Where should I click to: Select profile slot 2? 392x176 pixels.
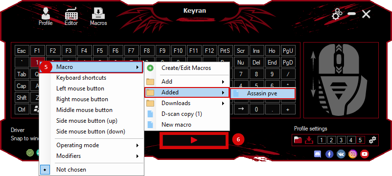[x=331, y=140]
